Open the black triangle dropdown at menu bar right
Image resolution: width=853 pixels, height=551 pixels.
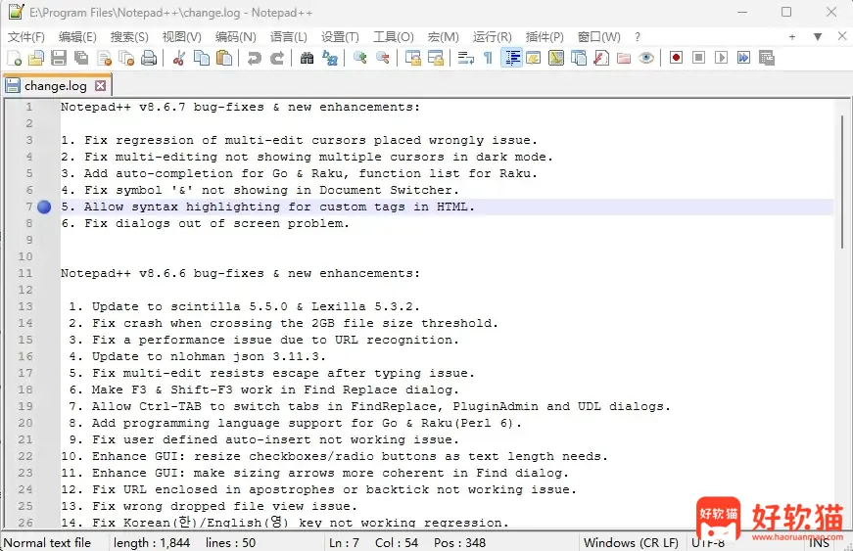tap(818, 37)
